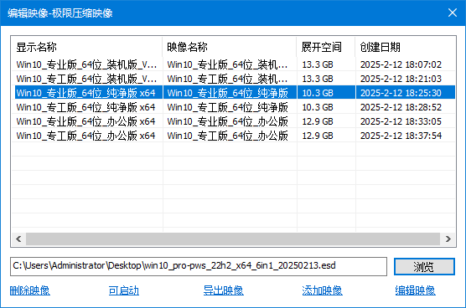Image resolution: width=466 pixels, height=308 pixels.
Task: Click the date 2025-2-12 18:37:54
Action: coord(401,136)
